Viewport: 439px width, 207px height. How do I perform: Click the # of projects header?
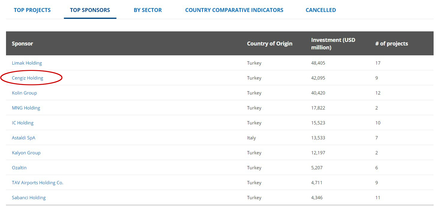point(391,44)
